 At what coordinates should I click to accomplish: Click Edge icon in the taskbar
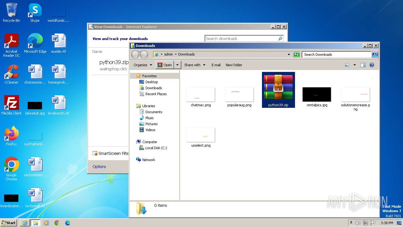pyautogui.click(x=68, y=223)
